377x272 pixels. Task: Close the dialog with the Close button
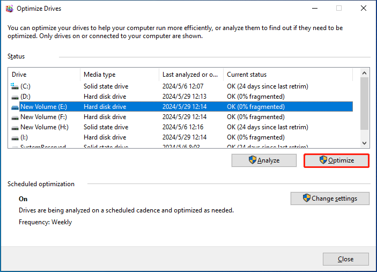pyautogui.click(x=346, y=259)
